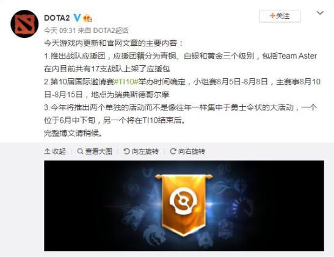The height and width of the screenshot is (257, 334).
Task: Open the DOTA2超话 source link
Action: [111, 31]
